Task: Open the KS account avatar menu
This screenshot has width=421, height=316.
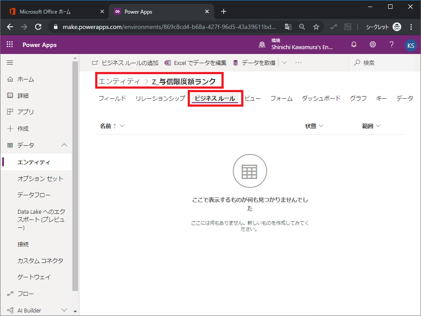Action: 410,45
